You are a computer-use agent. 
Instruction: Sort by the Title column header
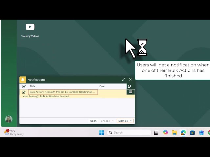click(x=32, y=86)
